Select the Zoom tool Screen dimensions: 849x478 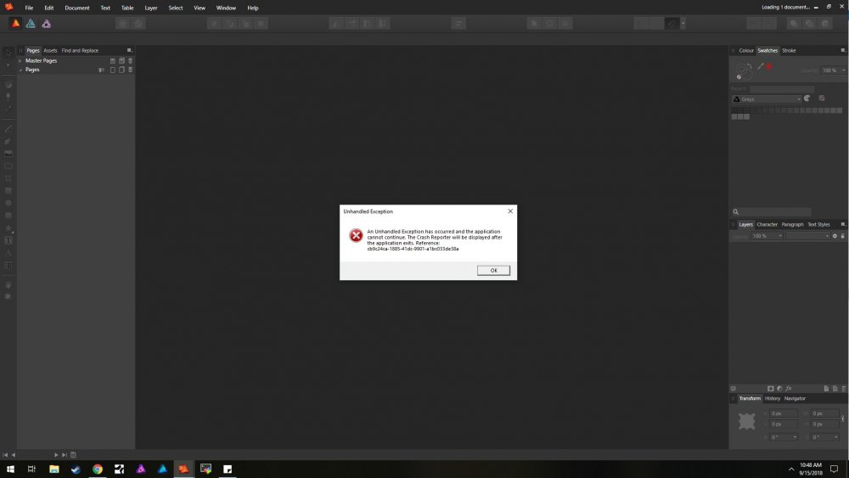pyautogui.click(x=8, y=296)
